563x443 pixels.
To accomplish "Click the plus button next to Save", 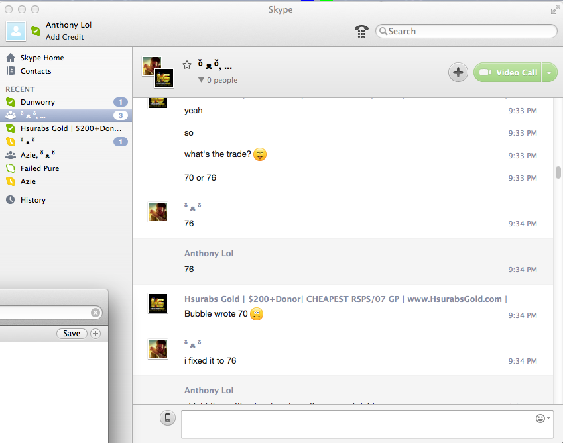I will pyautogui.click(x=95, y=334).
